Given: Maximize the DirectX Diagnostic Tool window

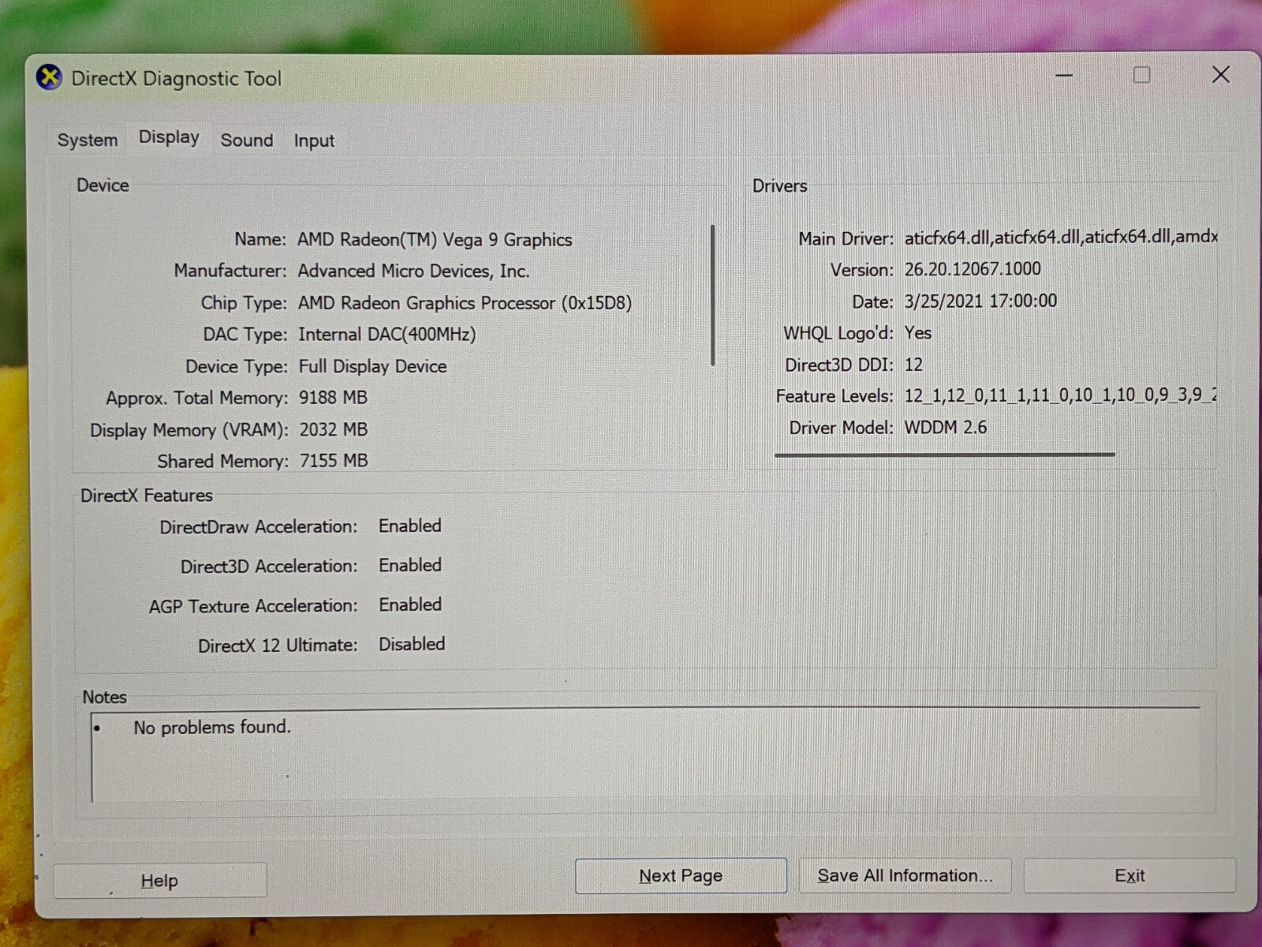Looking at the screenshot, I should (x=1141, y=75).
